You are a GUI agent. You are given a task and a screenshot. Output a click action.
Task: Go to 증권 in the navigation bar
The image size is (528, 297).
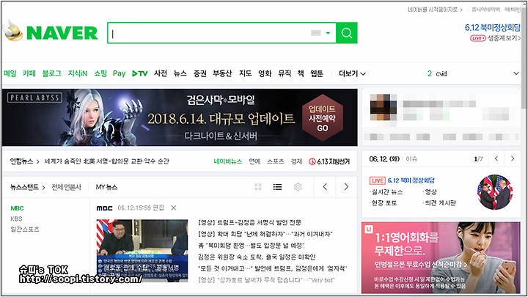(x=200, y=73)
